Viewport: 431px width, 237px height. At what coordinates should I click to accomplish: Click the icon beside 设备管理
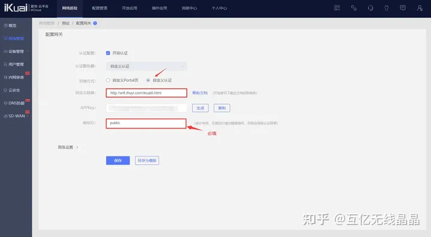point(5,51)
